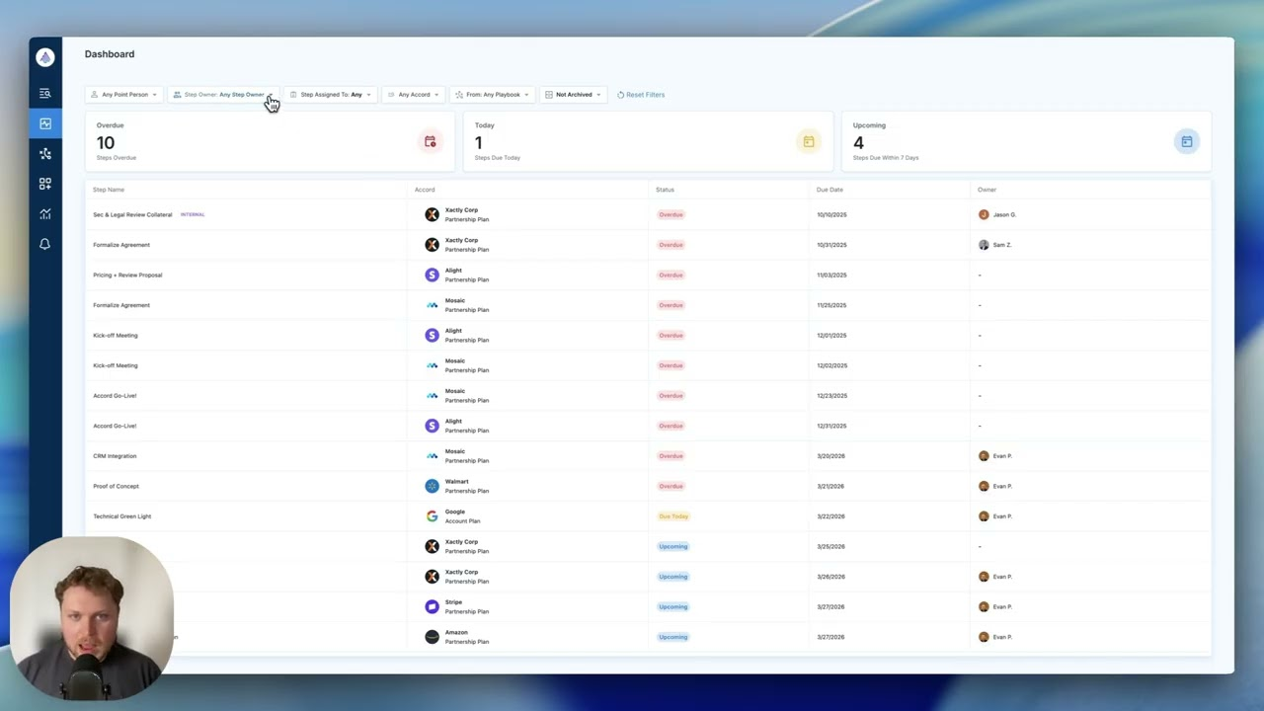Click Sam Z. avatar in Owner column
Image resolution: width=1264 pixels, height=711 pixels.
984,245
